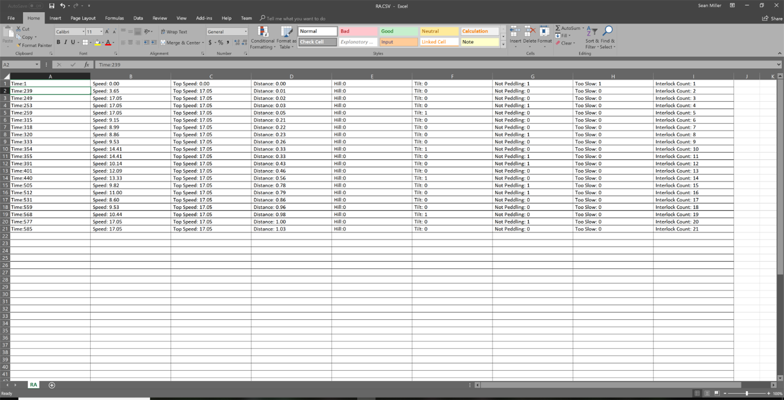
Task: Apply red Font Color
Action: tap(108, 43)
